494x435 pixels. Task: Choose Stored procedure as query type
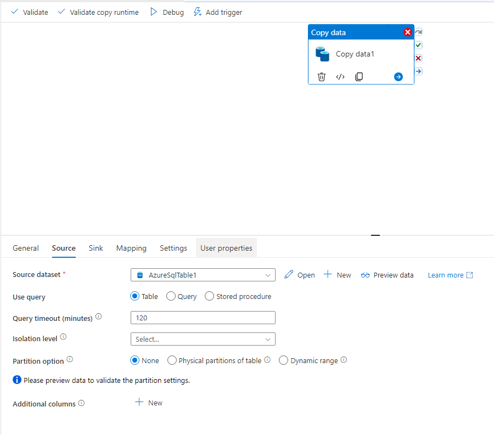pos(209,296)
